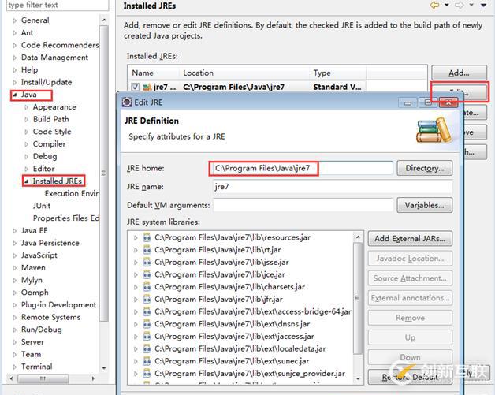The width and height of the screenshot is (495, 395).
Task: Click in the JRE name field
Action: [333, 187]
